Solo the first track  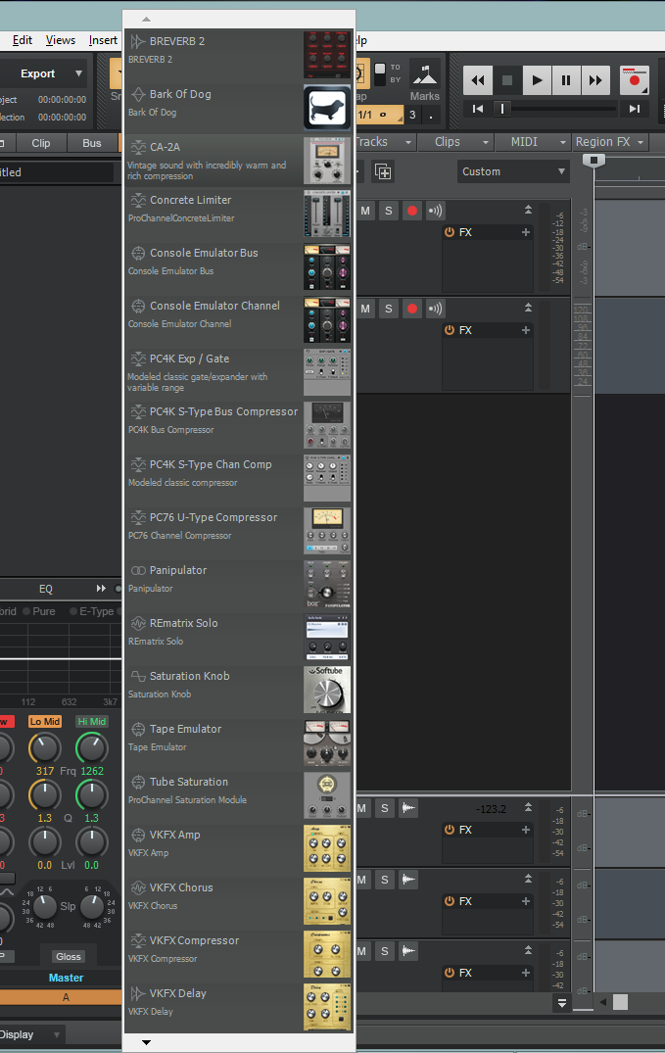[388, 211]
